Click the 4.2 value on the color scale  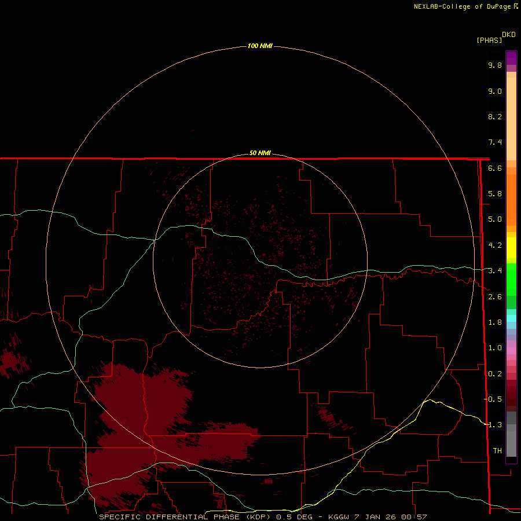pyautogui.click(x=495, y=245)
